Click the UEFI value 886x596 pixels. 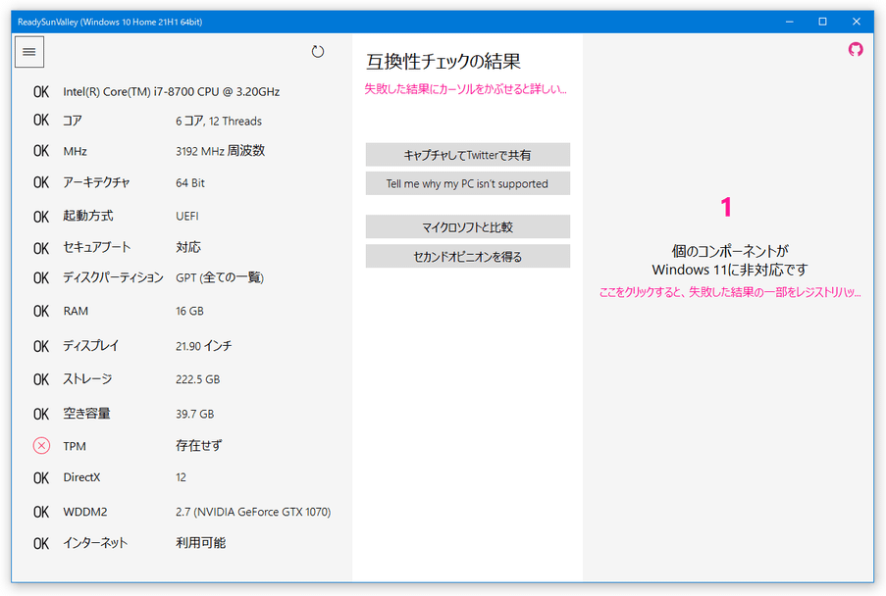pyautogui.click(x=187, y=217)
